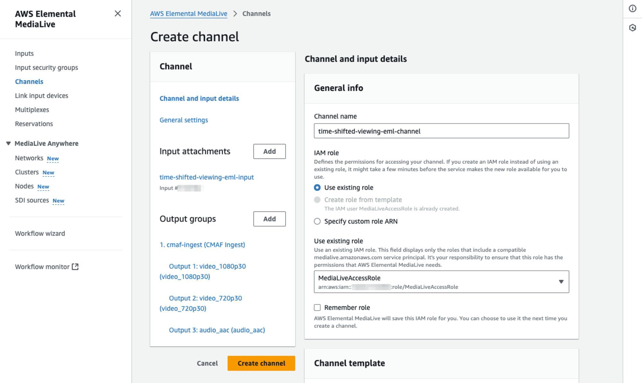The width and height of the screenshot is (642, 383).
Task: Open Link input devices page
Action: pyautogui.click(x=42, y=96)
